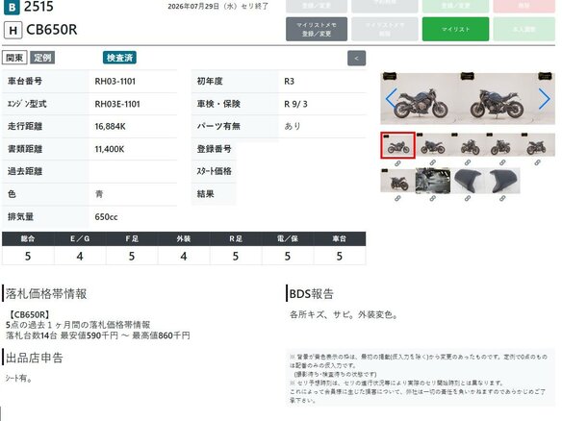Select the score '4' under 外装
562x421 pixels.
coord(184,256)
